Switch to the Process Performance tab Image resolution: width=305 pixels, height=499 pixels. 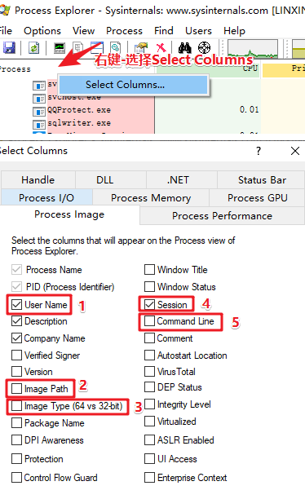[x=222, y=216]
